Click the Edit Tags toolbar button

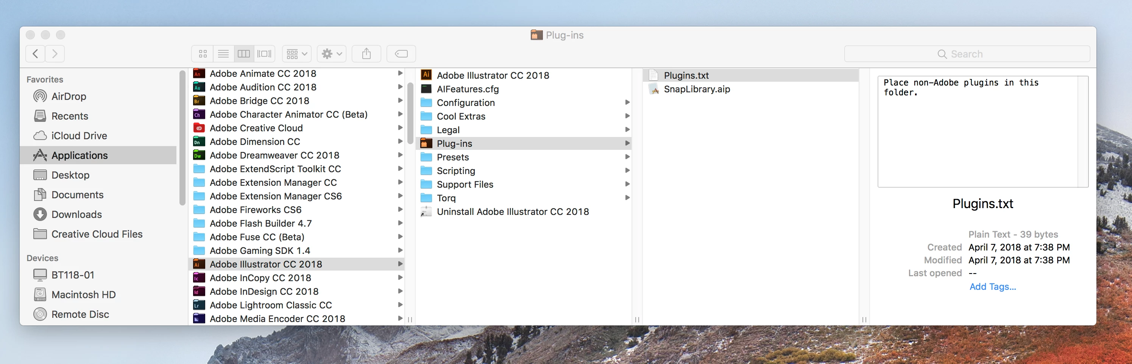[401, 54]
